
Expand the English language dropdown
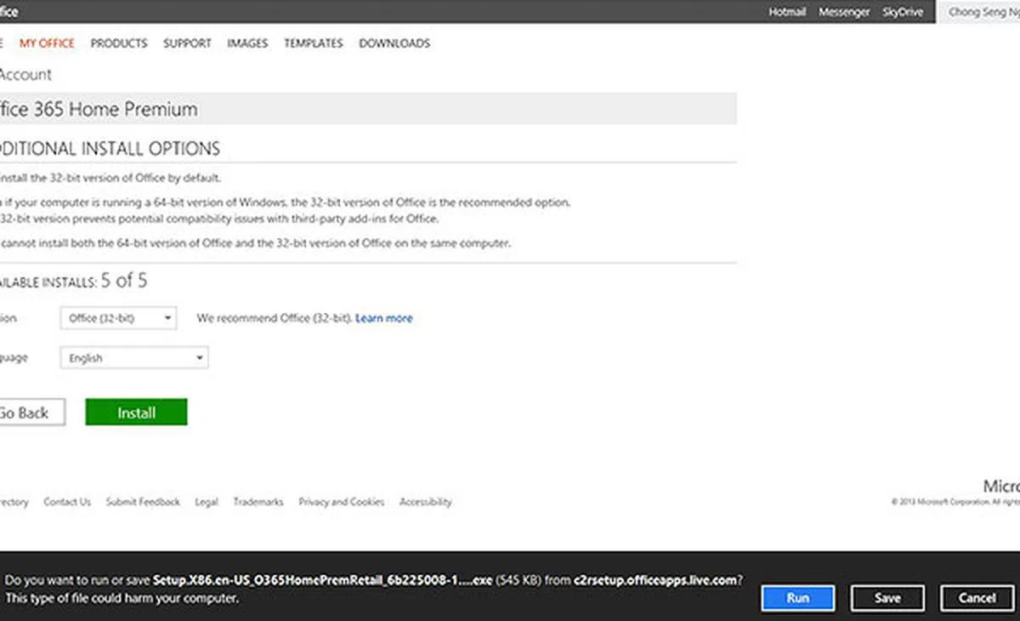[x=133, y=358]
